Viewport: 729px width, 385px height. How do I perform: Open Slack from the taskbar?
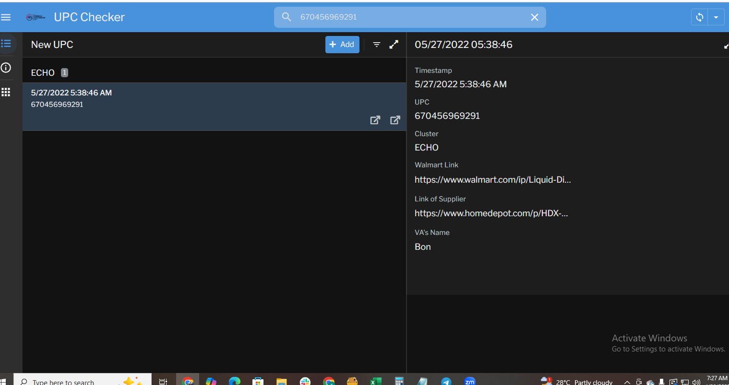coord(305,381)
